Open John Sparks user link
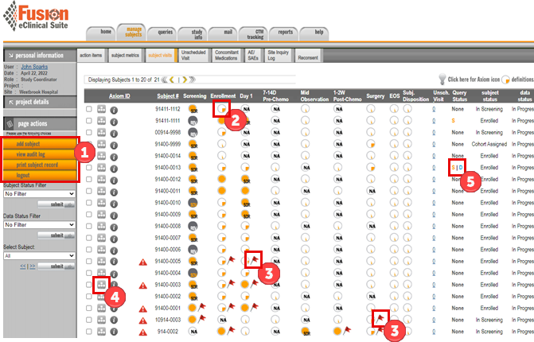Image resolution: width=534 pixels, height=342 pixels. click(34, 67)
